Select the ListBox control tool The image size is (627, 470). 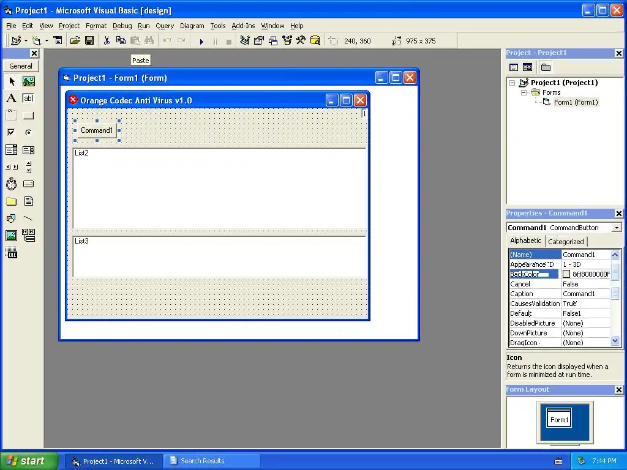pos(28,150)
